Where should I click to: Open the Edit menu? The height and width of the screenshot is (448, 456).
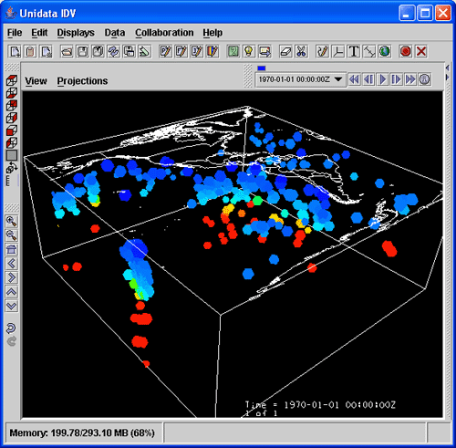pyautogui.click(x=39, y=33)
